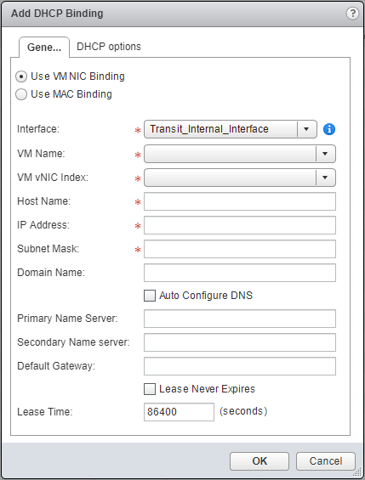Open the VM vNIC Index dropdown
The image size is (365, 480).
(240, 178)
